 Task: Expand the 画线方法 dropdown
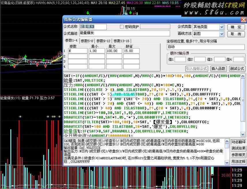click(x=221, y=34)
